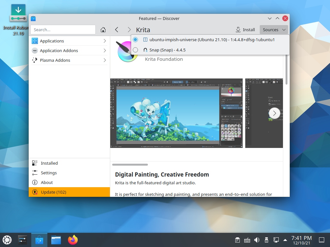Expand the Applications chevron arrow
Screen dimensions: 330x247
pyautogui.click(x=105, y=41)
